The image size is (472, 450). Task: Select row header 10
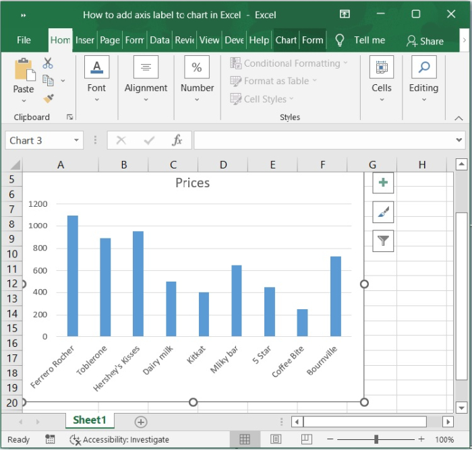click(x=12, y=254)
